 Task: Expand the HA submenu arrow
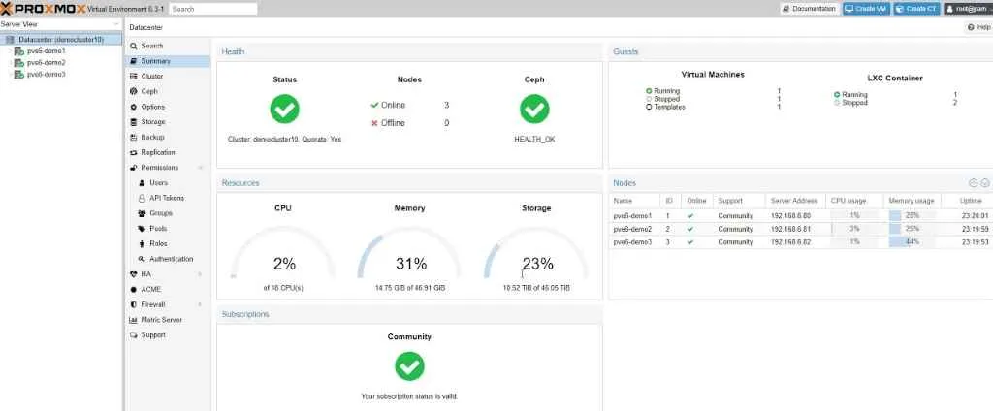click(x=201, y=274)
